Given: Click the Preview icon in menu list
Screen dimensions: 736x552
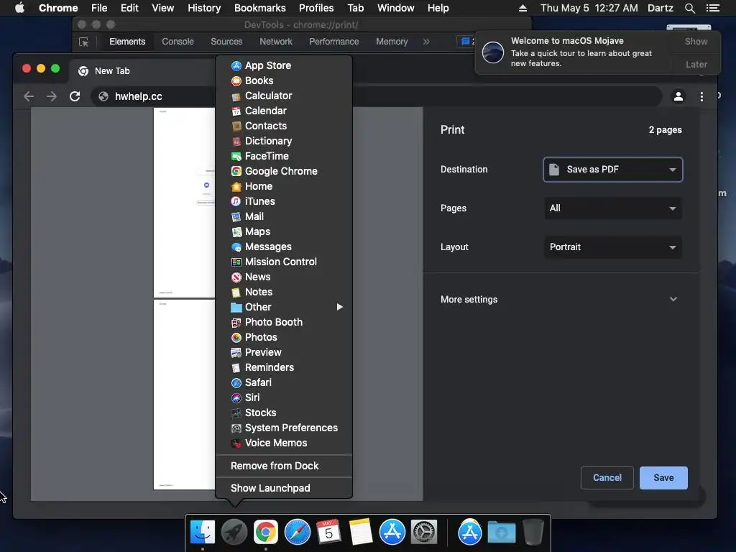Looking at the screenshot, I should (x=236, y=352).
